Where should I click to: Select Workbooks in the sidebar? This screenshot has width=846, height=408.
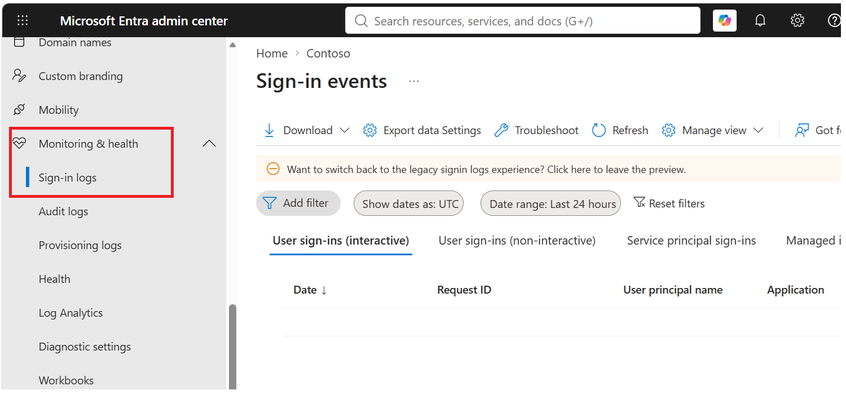66,380
